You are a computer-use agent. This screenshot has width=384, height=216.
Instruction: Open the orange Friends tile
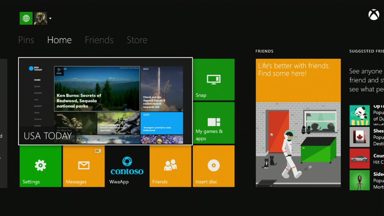coord(170,166)
